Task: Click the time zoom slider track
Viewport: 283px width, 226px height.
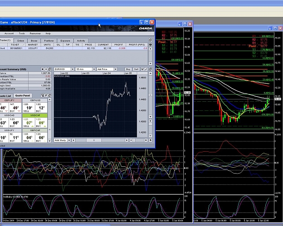Action: click(x=139, y=140)
